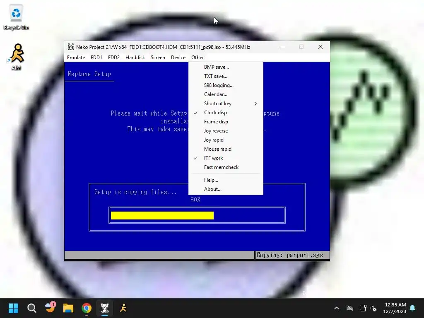Open the FDD2 menu
The image size is (424, 318).
click(114, 57)
